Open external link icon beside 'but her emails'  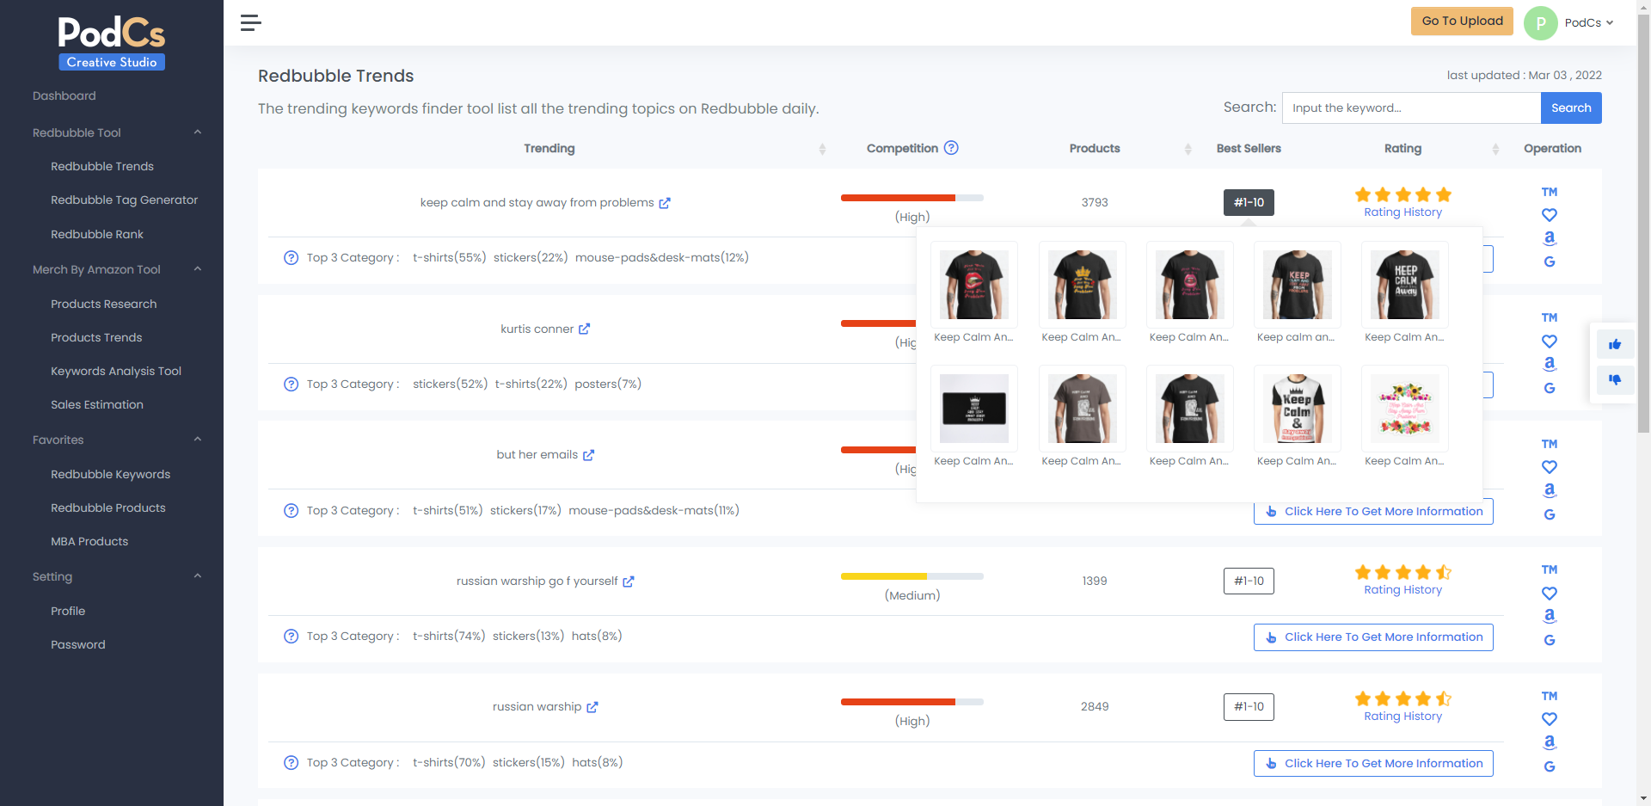tap(588, 455)
